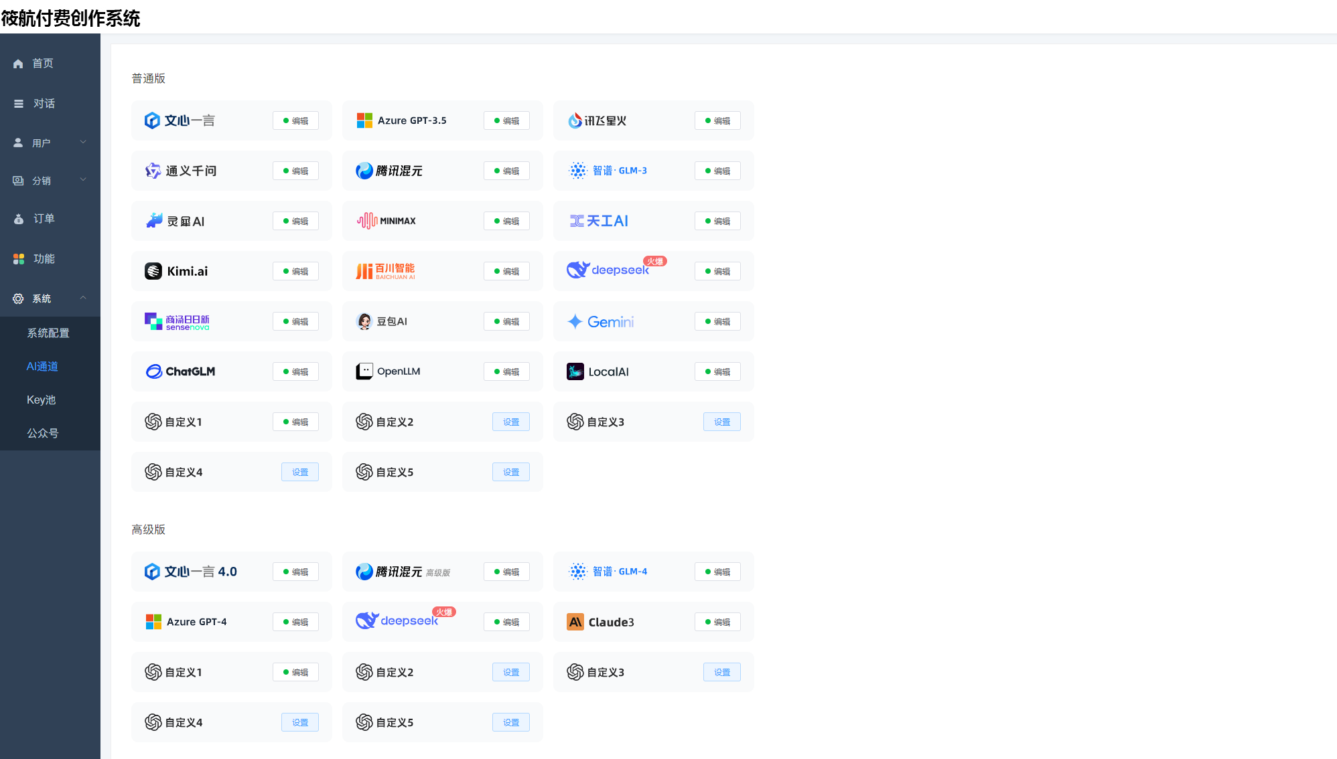The height and width of the screenshot is (759, 1337).
Task: Click 编辑 button for Azure GPT-4
Action: point(295,622)
